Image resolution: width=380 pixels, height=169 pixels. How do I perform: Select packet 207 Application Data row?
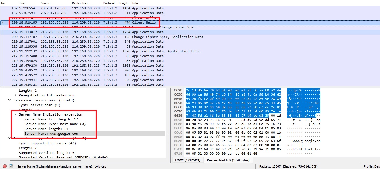[190, 32]
